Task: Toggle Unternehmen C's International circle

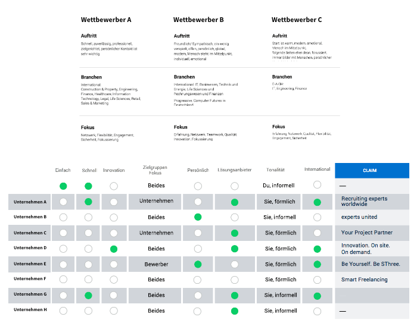Action: tap(317, 233)
